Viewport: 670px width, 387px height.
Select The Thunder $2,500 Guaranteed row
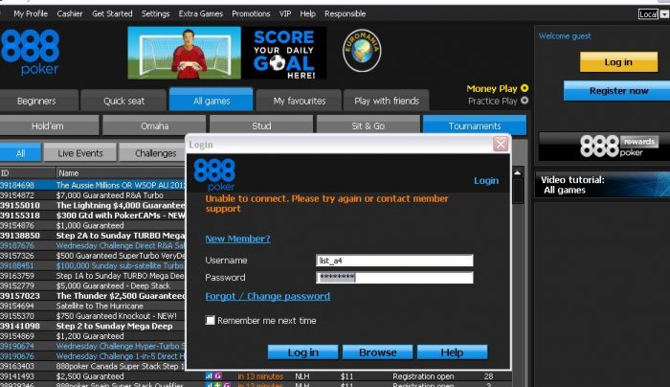pos(93,295)
